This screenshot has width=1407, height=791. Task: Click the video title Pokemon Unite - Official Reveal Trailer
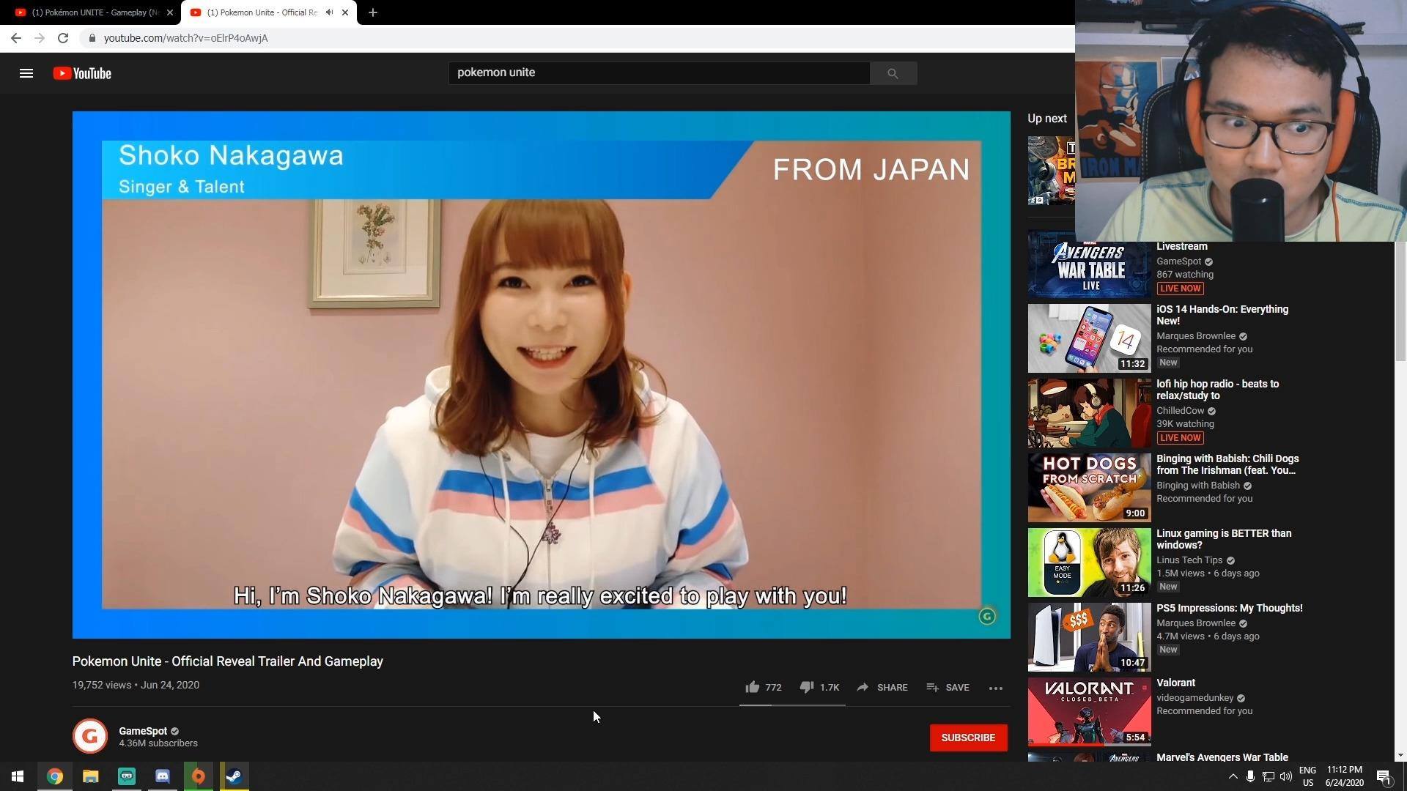pos(228,661)
